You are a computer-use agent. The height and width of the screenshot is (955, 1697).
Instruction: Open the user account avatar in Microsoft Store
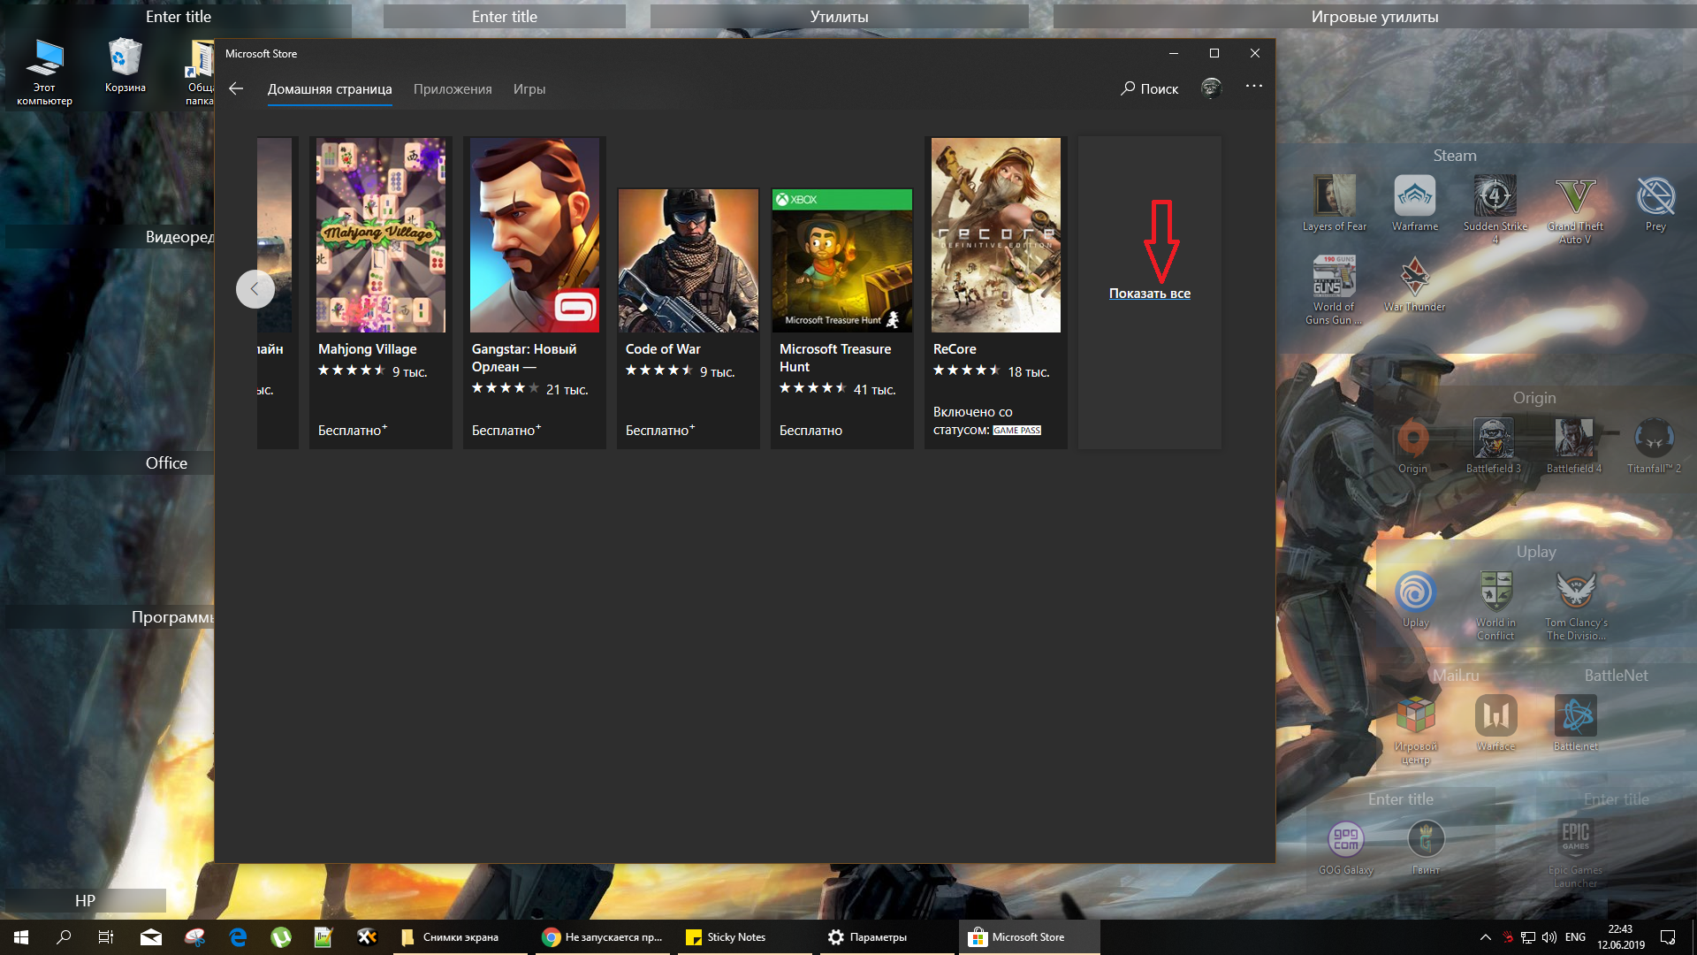[x=1212, y=88]
